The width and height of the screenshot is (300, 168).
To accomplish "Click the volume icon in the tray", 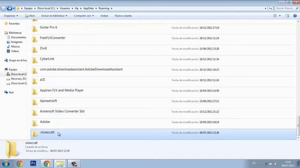I will (276, 164).
